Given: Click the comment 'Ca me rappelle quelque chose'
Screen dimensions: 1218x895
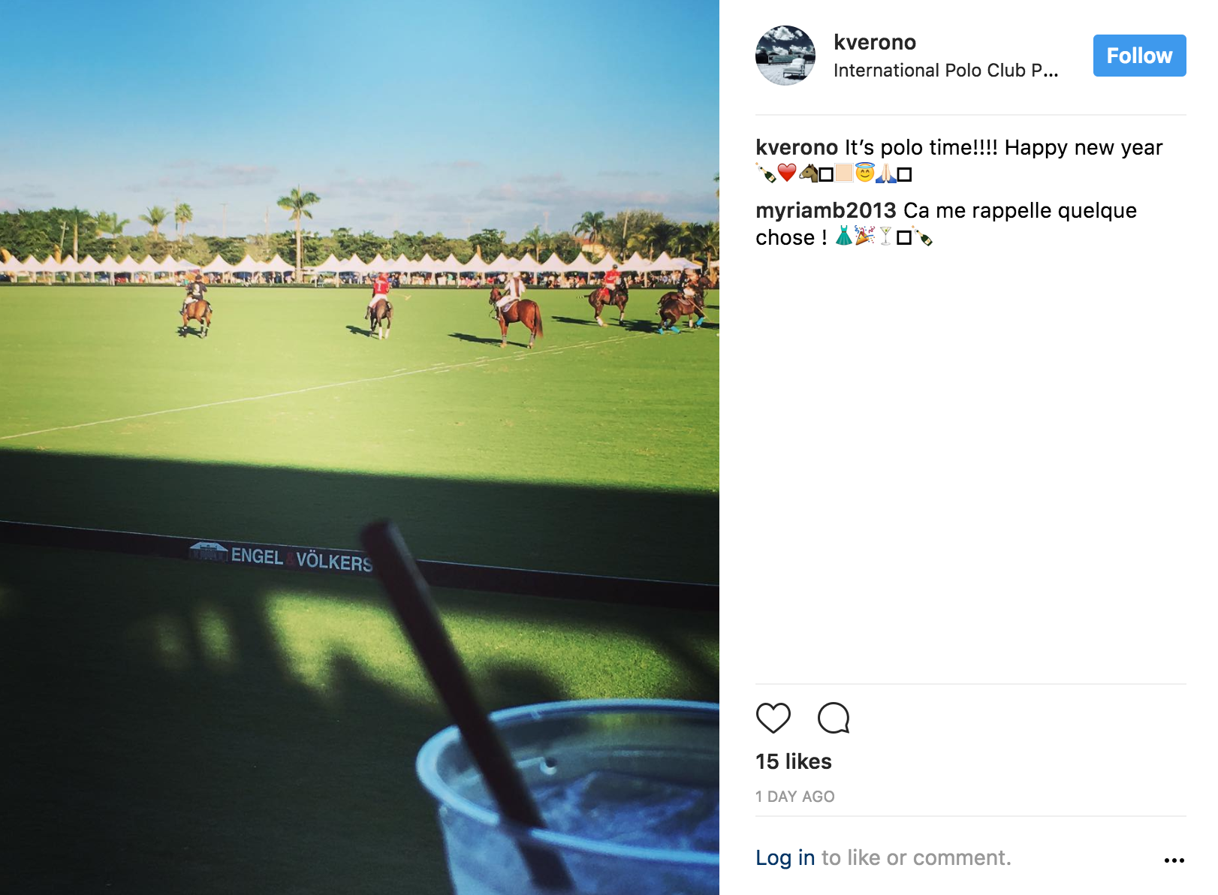Looking at the screenshot, I should click(x=946, y=224).
